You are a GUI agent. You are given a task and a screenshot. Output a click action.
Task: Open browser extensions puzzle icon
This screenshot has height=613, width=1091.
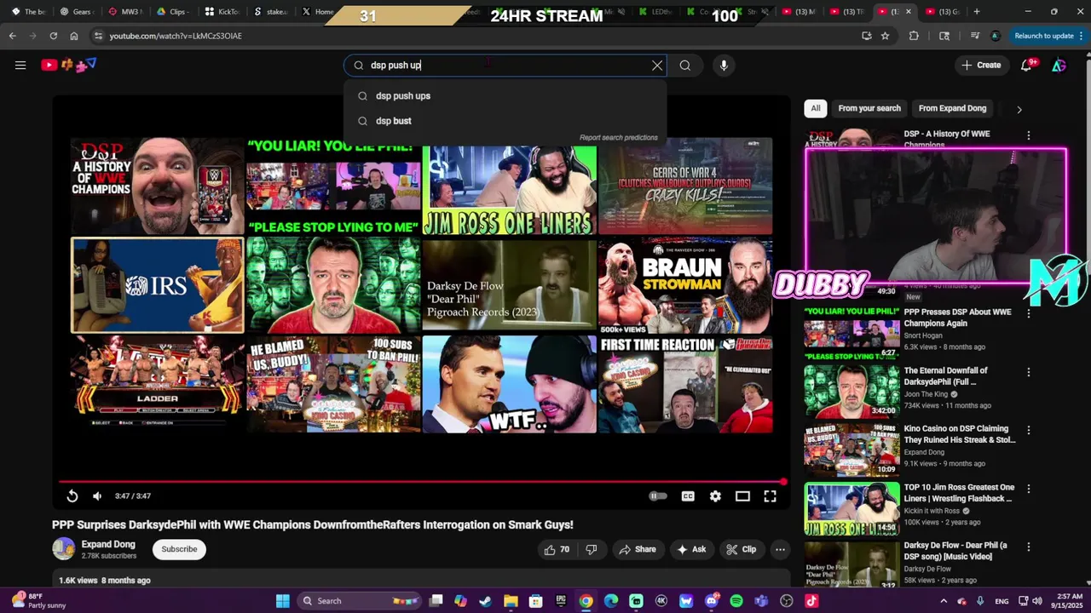[914, 36]
